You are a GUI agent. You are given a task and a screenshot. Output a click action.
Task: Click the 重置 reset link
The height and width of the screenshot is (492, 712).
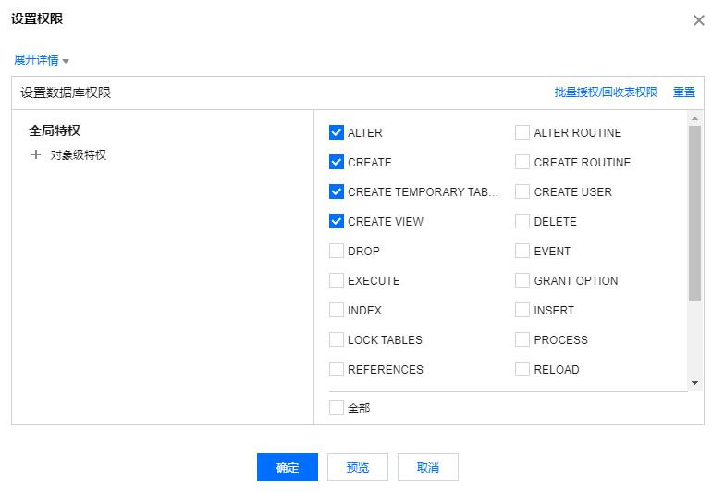684,92
